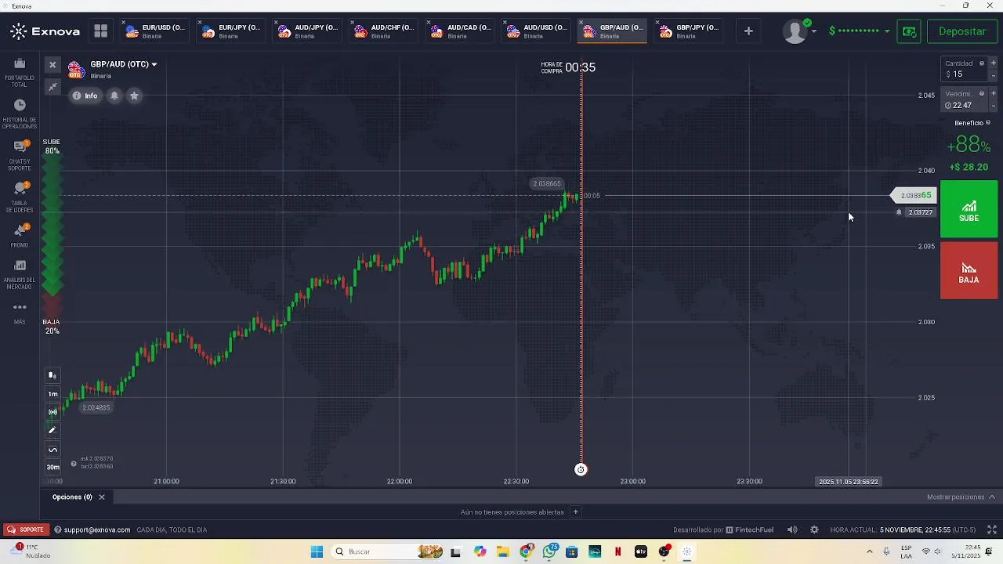Open the settings gear in status bar
The width and height of the screenshot is (1003, 564).
coord(814,530)
